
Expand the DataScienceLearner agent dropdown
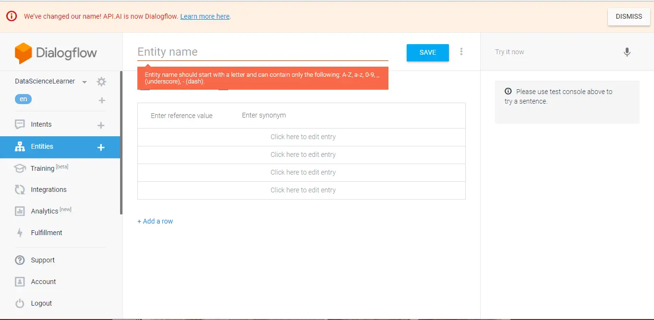(85, 82)
